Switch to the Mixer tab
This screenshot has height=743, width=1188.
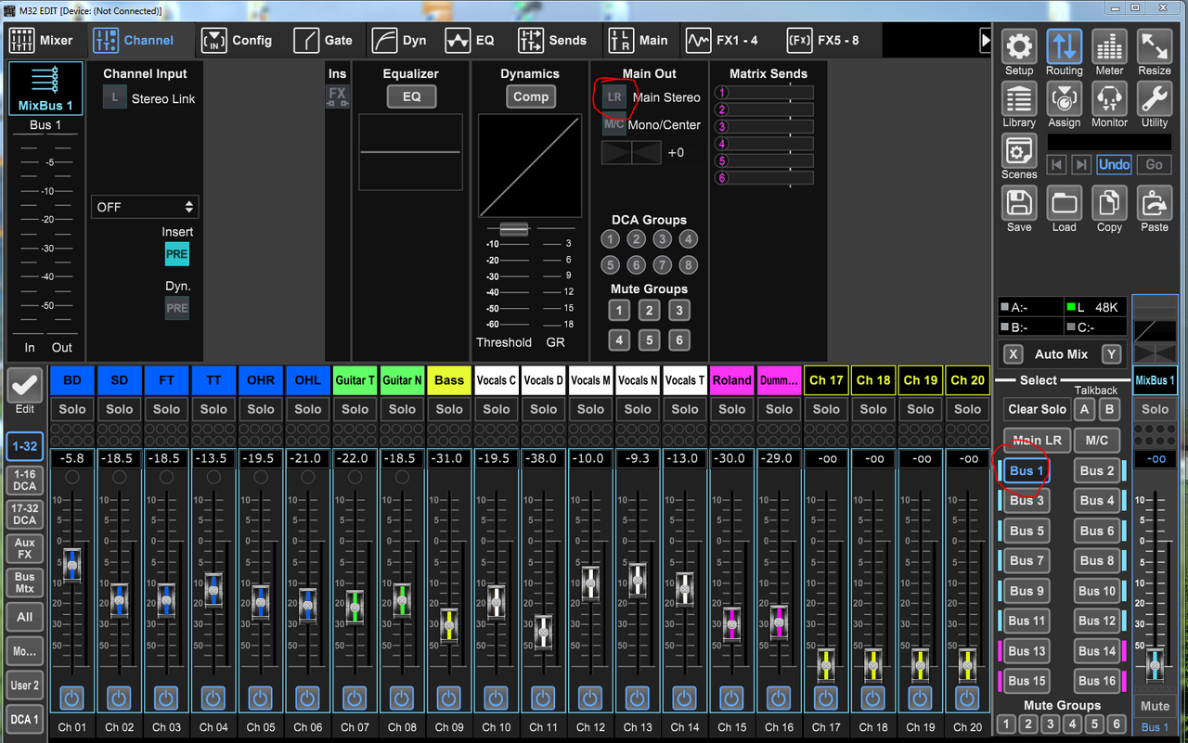coord(41,40)
